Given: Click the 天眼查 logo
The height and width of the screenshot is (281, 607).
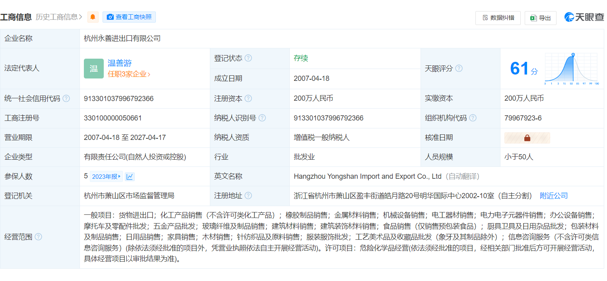Looking at the screenshot, I should click(584, 17).
